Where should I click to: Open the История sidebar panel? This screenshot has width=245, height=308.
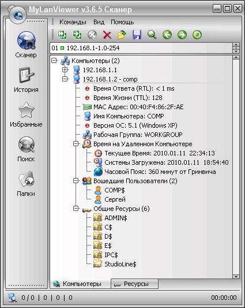pos(26,80)
